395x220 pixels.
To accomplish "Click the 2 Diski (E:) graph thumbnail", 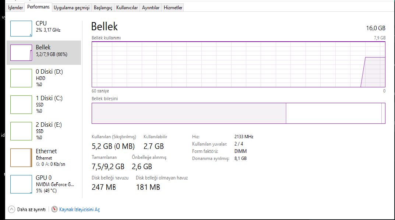I will point(21,131).
